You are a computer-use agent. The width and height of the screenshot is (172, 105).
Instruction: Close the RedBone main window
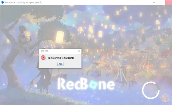(x=168, y=2)
